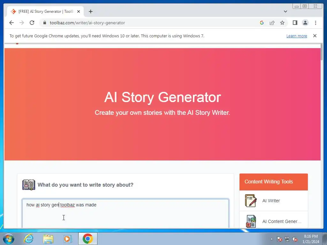The width and height of the screenshot is (327, 245).
Task: Open the Chrome side panel
Action: (295, 23)
